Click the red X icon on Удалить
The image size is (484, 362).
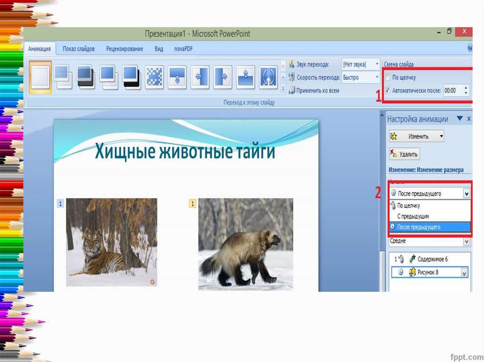coord(394,153)
